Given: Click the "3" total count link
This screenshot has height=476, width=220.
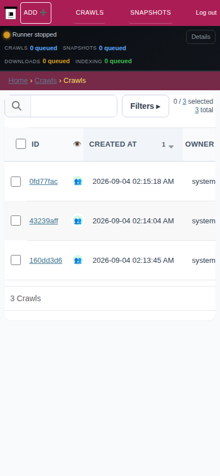Looking at the screenshot, I should point(197,110).
